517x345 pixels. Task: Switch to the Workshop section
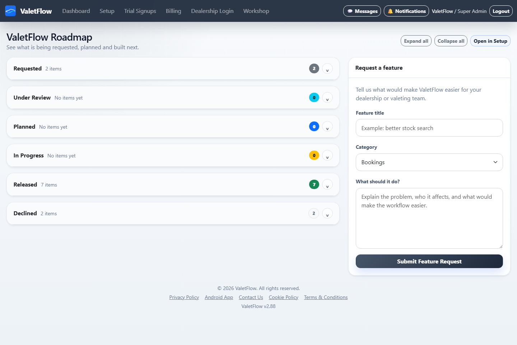pos(256,11)
